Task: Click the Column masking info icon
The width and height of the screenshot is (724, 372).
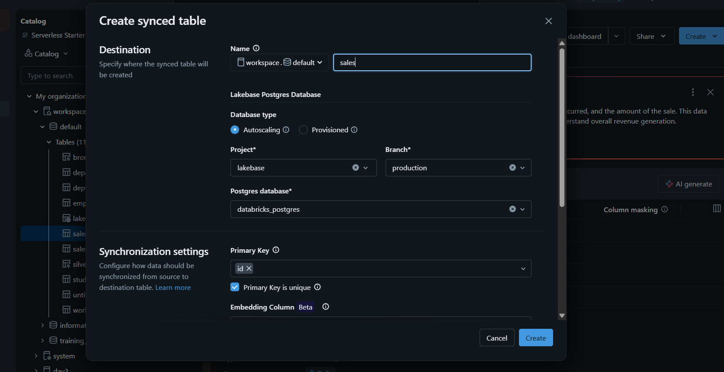Action: [665, 209]
